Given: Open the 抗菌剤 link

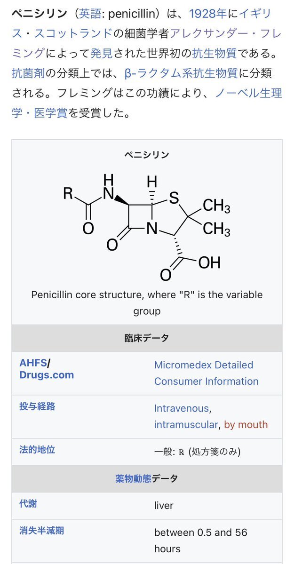Looking at the screenshot, I should point(28,73).
